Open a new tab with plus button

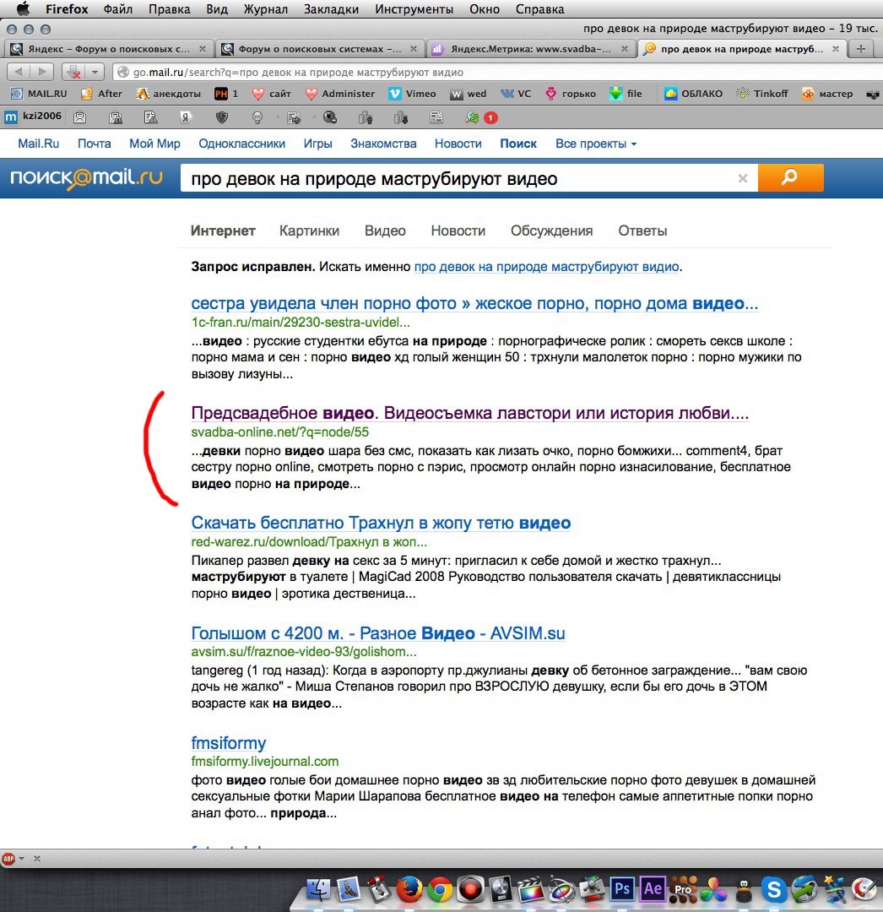(x=861, y=49)
